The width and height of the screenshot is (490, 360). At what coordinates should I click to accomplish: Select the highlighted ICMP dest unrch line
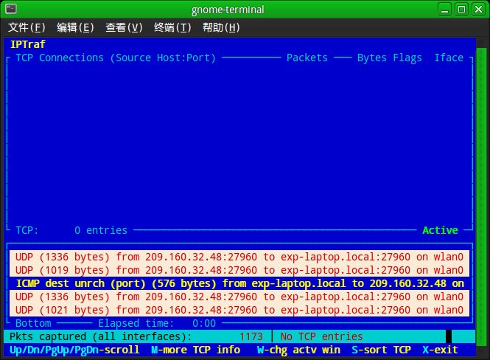(x=239, y=283)
